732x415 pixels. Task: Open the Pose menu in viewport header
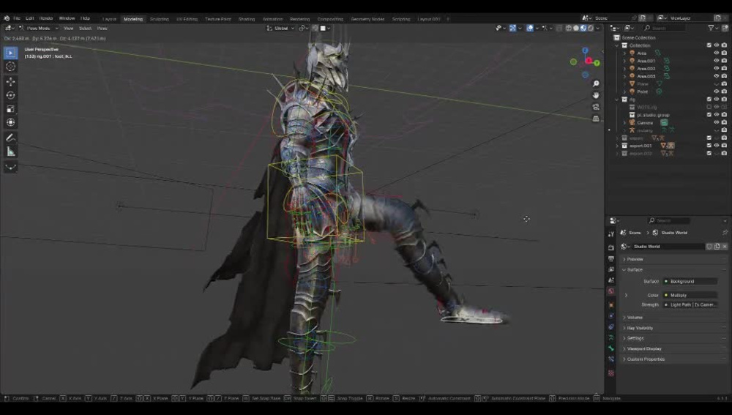point(102,29)
